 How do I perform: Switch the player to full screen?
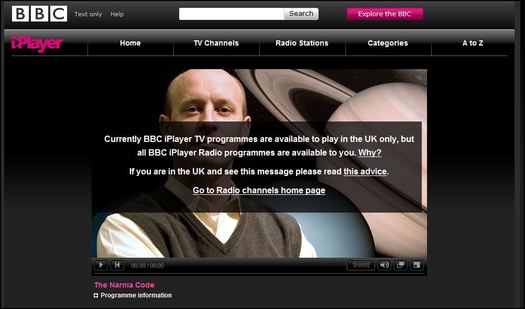coord(417,265)
